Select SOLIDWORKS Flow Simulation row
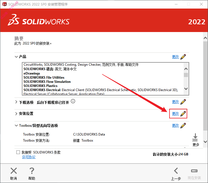The height and width of the screenshot is (183, 208). tap(47, 82)
